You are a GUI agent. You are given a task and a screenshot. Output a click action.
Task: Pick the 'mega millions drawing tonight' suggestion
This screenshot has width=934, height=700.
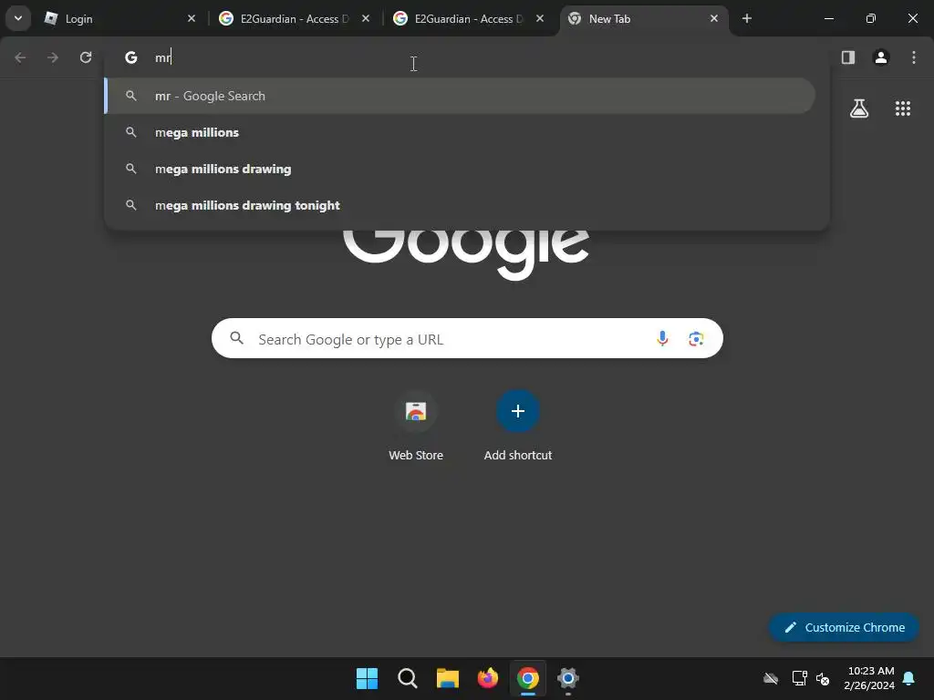click(x=460, y=205)
